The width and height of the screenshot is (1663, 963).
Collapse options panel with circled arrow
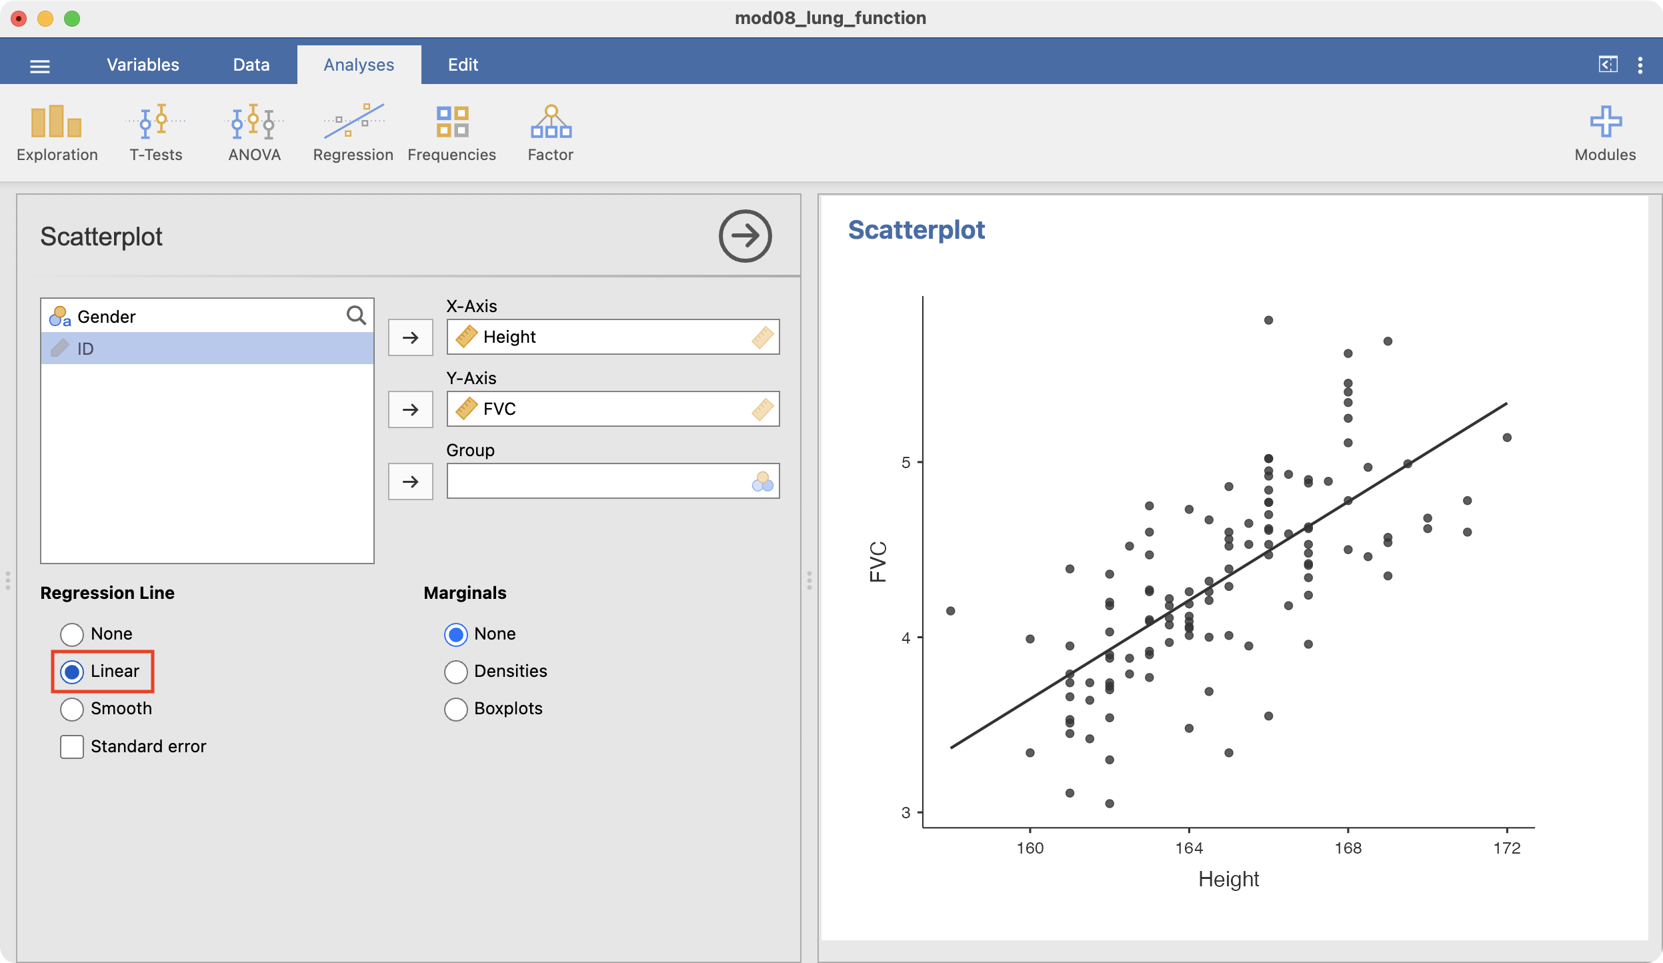point(745,236)
